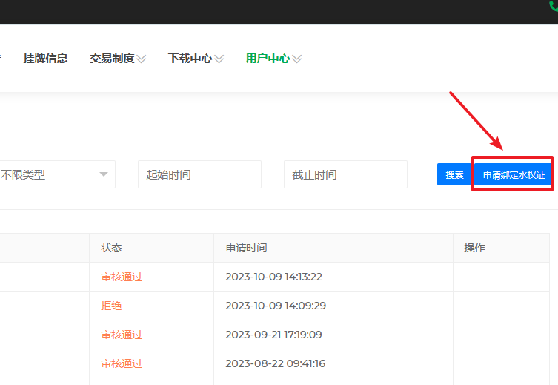Screen dimensions: 558x385
Task: Select the green 用户中心 menu item
Action: [x=268, y=59]
